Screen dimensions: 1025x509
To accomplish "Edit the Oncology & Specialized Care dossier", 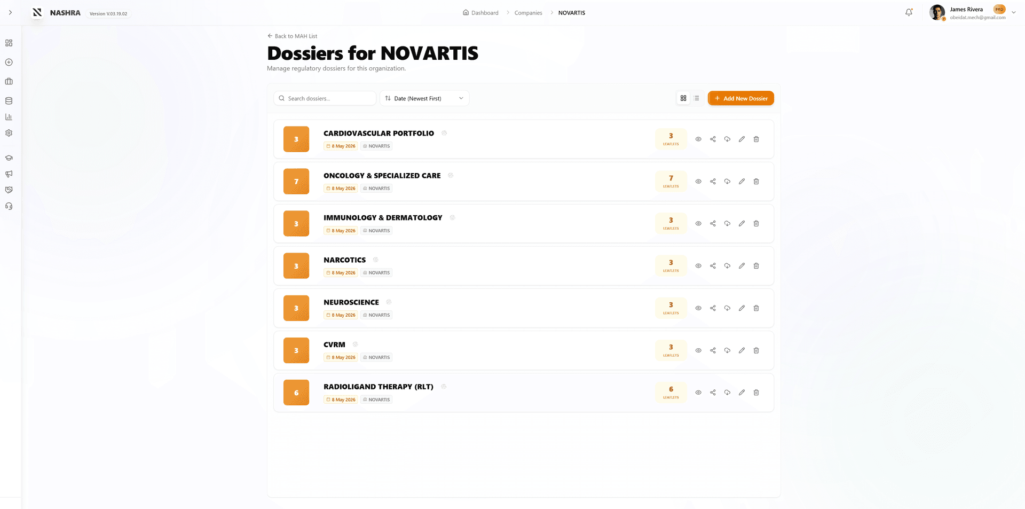I will [742, 182].
